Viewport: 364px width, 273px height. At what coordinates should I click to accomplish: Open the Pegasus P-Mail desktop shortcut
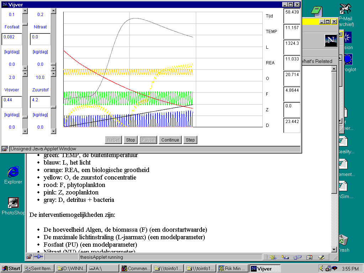(x=346, y=9)
